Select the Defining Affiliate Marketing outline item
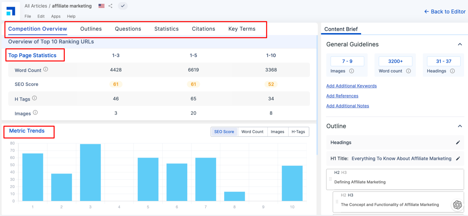The height and width of the screenshot is (216, 468). pyautogui.click(x=360, y=182)
